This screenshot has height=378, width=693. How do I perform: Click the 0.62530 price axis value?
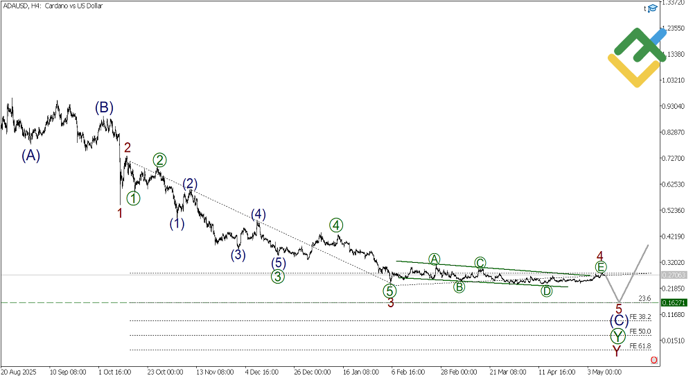[x=673, y=184]
